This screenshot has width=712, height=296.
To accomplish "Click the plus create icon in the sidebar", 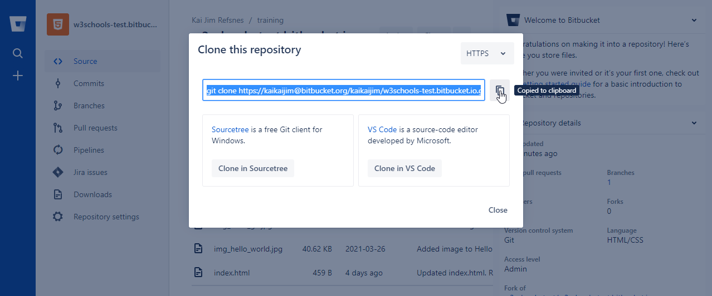I will pos(18,76).
